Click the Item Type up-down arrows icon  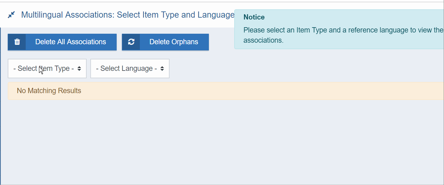[x=79, y=68]
